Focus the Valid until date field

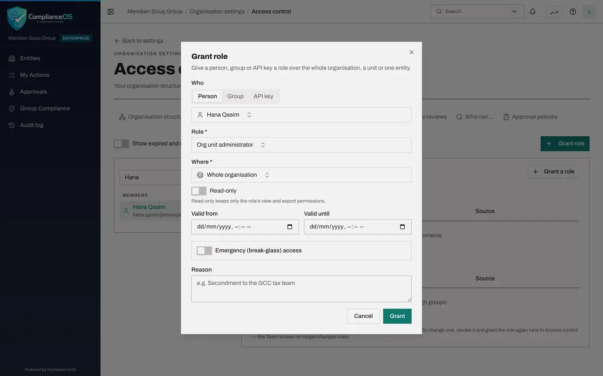358,227
